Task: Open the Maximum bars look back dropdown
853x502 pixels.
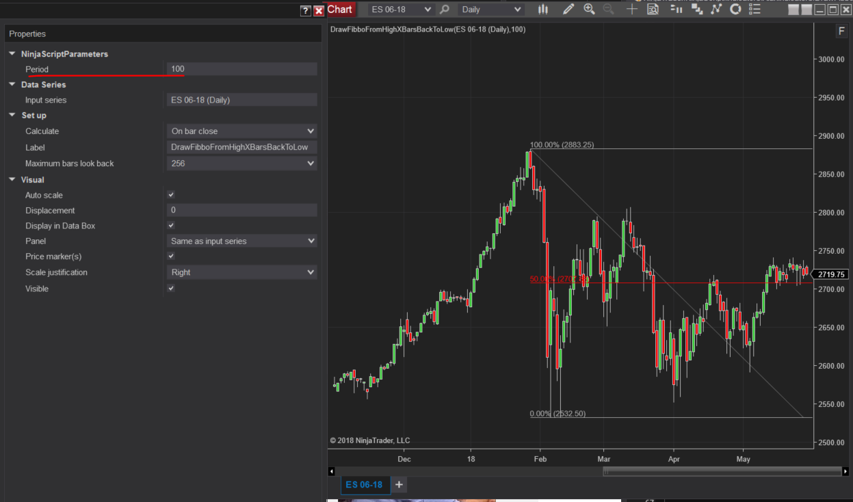Action: pos(241,163)
